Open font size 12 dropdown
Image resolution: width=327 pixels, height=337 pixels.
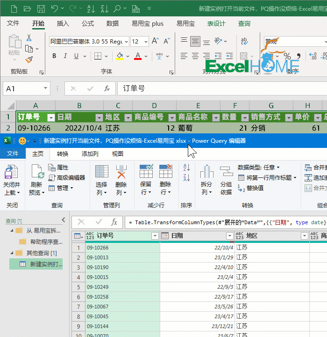coord(146,42)
